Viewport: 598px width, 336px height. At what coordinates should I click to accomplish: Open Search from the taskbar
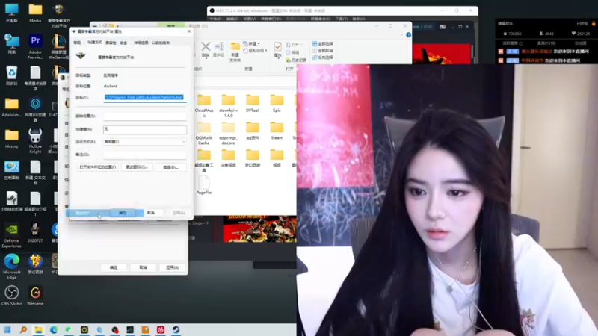pyautogui.click(x=23, y=329)
